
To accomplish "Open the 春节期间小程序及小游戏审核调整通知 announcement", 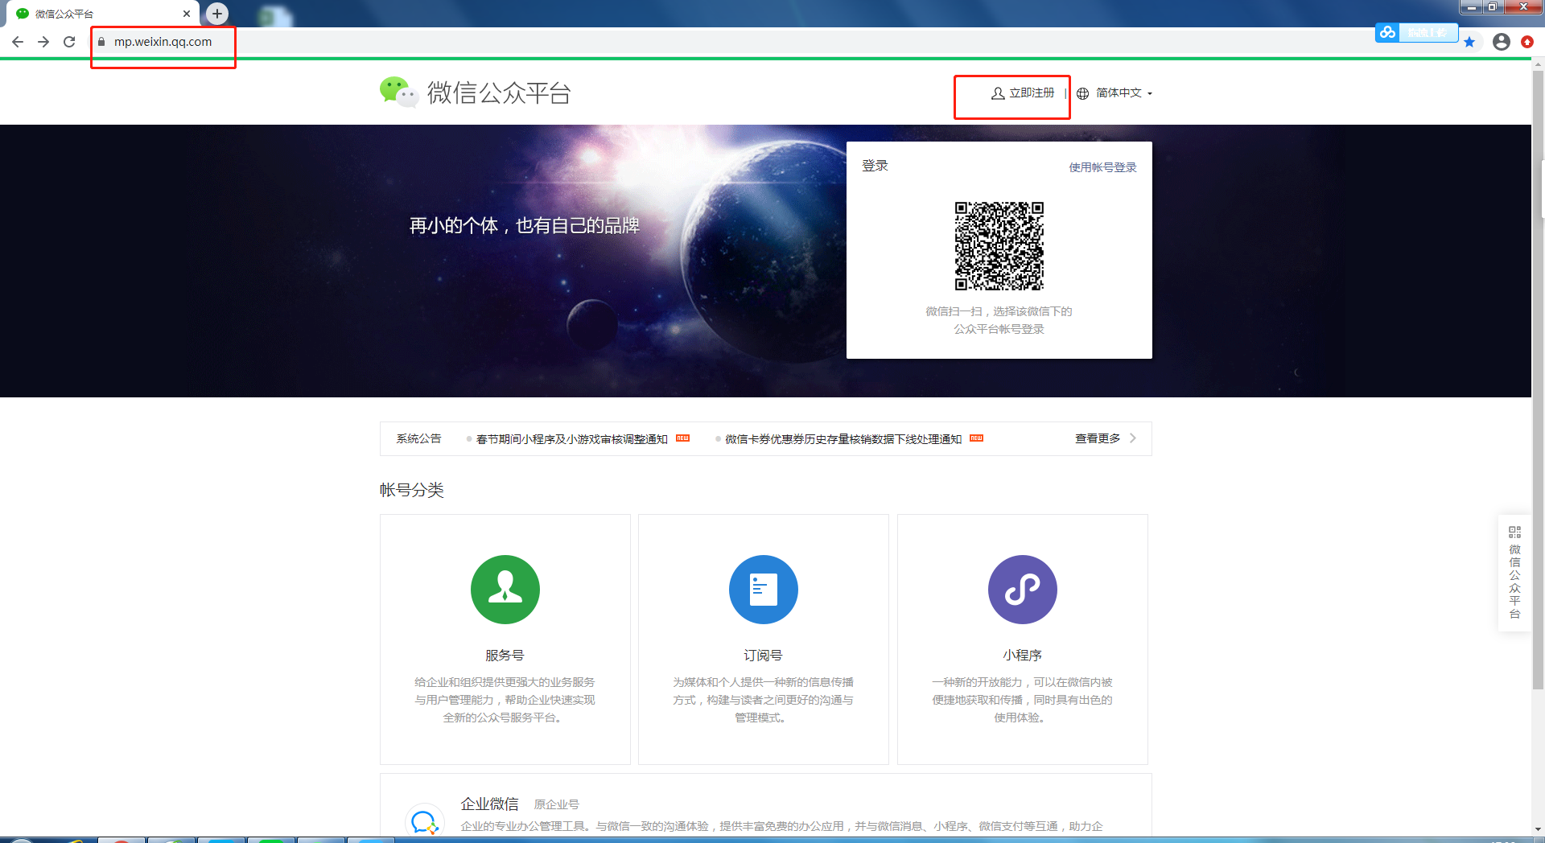I will (572, 439).
